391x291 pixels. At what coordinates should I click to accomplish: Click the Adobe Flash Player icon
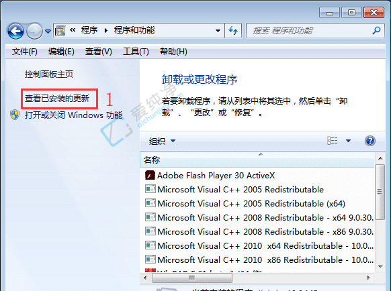pyautogui.click(x=150, y=175)
